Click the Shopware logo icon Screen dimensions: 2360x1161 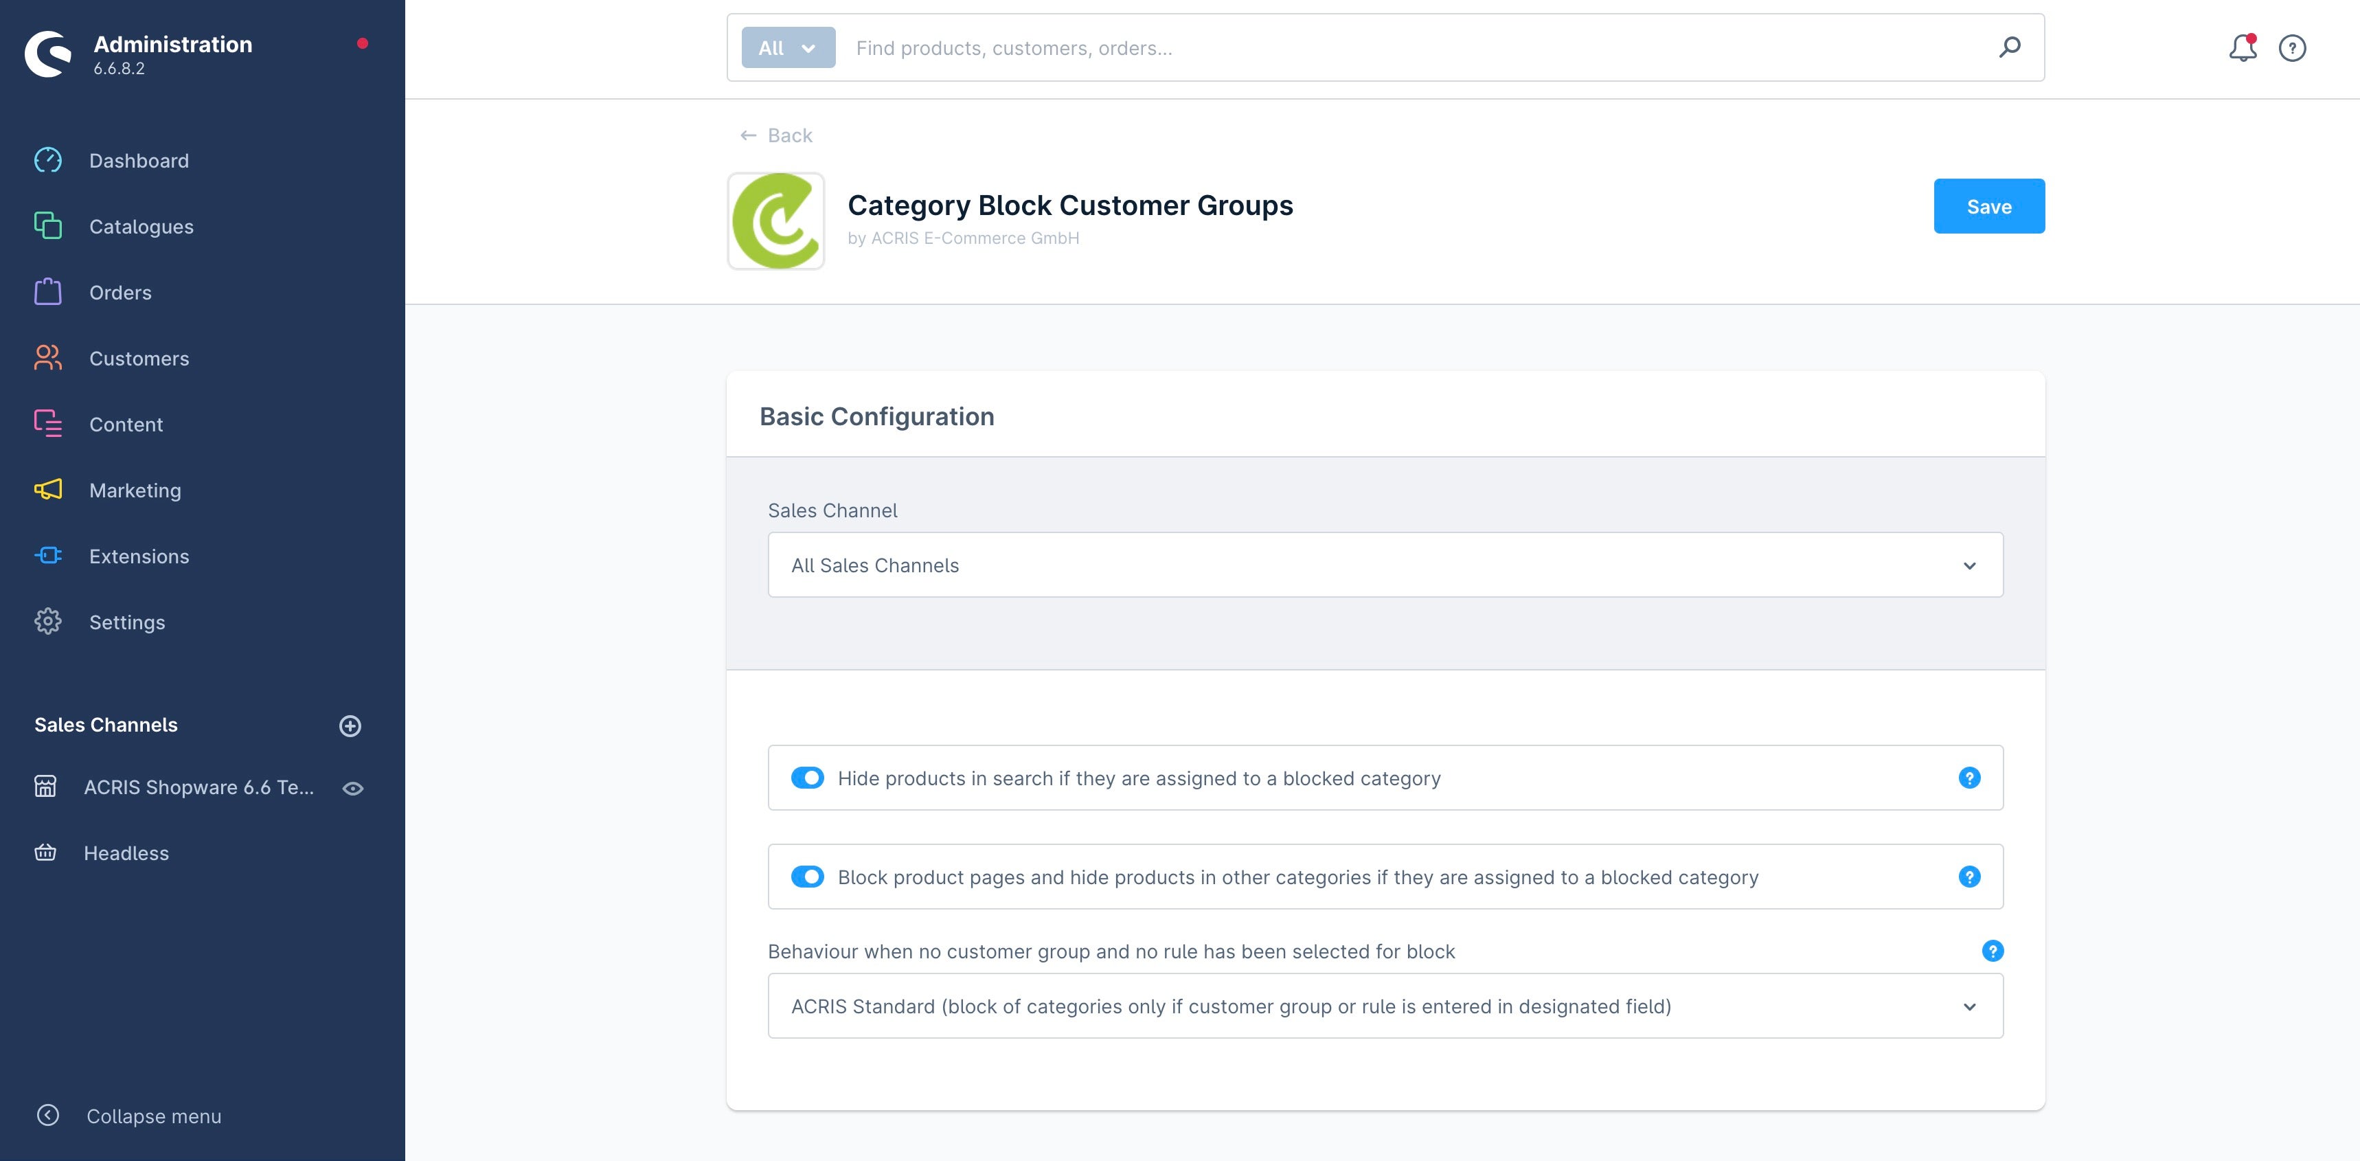point(49,54)
